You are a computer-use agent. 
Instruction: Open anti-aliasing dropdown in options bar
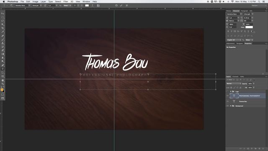point(67,5)
